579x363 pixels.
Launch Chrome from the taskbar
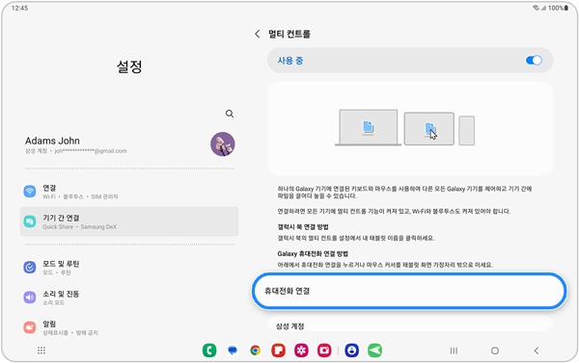pyautogui.click(x=255, y=350)
